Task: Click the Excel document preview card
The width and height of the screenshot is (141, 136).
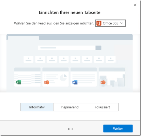Action: (x=27, y=77)
